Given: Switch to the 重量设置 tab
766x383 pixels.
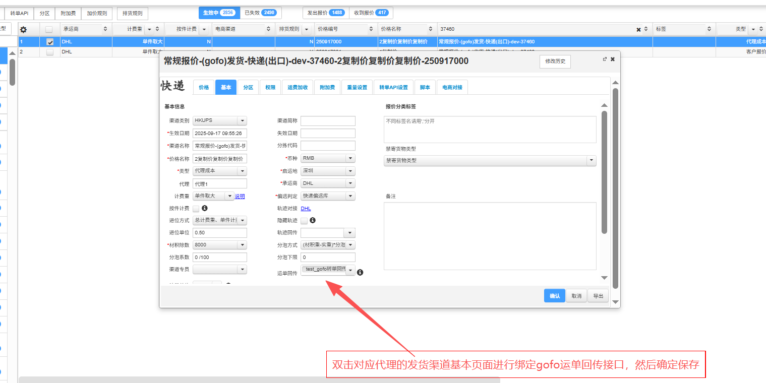Looking at the screenshot, I should (357, 87).
